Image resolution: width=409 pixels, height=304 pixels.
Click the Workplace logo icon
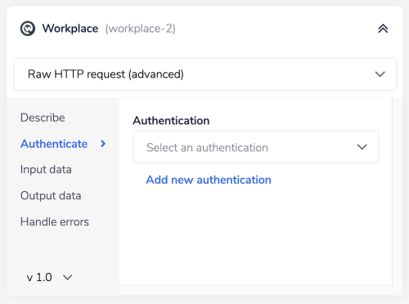point(28,29)
